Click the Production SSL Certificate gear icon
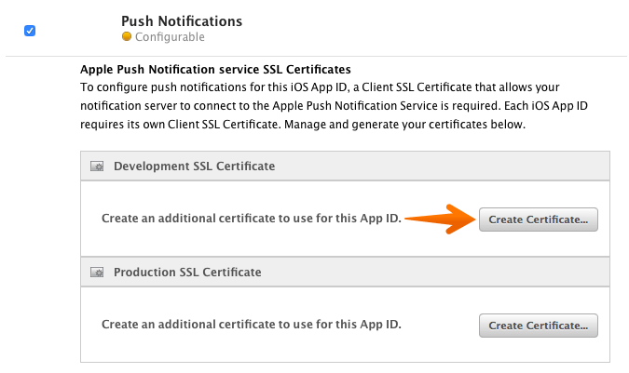Viewport: 629px width, 373px height. click(96, 273)
